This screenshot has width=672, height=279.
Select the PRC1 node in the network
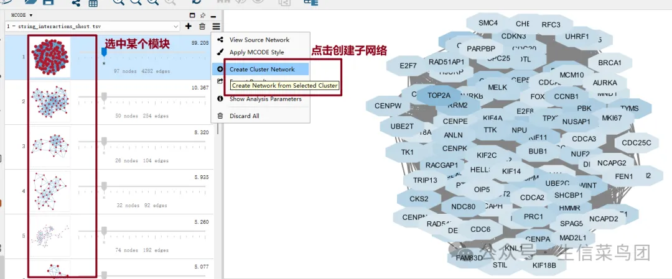click(533, 217)
